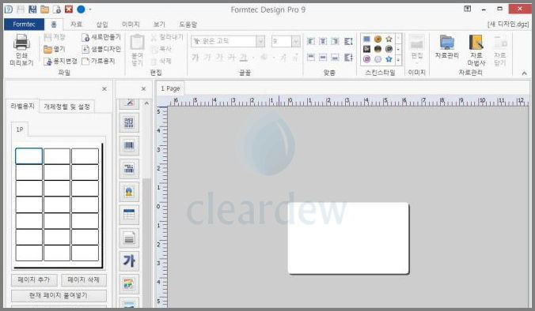Apply the black gradient circle skin style

point(378,49)
